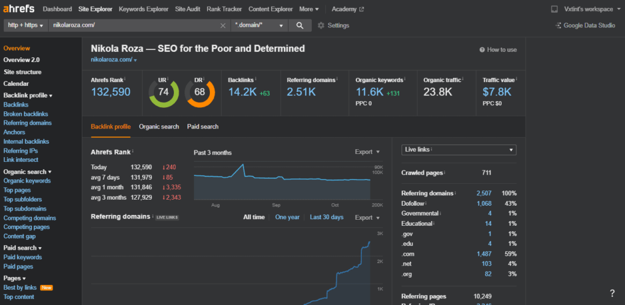Open Top pages in sidebar
This screenshot has height=305, width=625.
pyautogui.click(x=17, y=190)
